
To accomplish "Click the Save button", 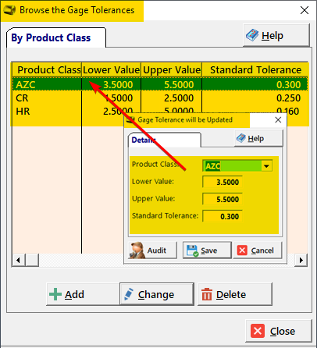I will click(207, 250).
